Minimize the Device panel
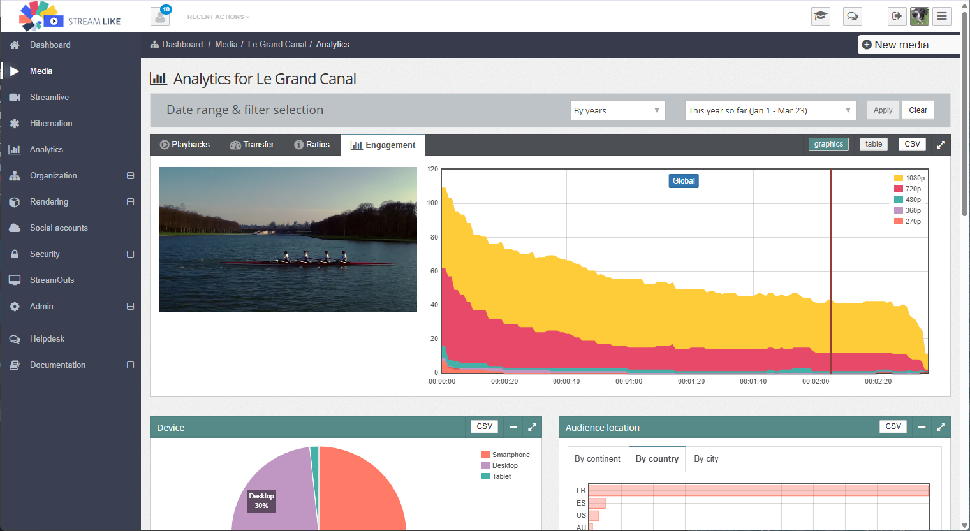 pos(513,427)
